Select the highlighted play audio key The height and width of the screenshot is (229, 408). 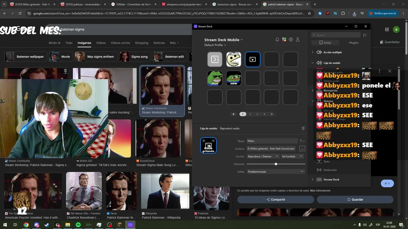(252, 59)
